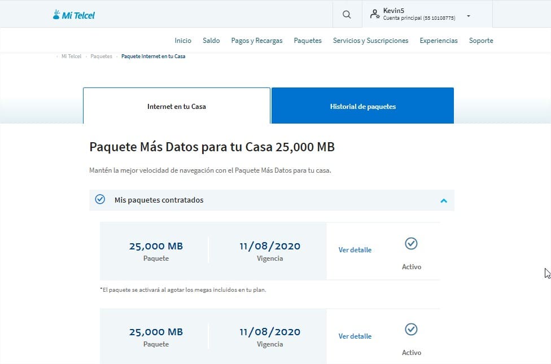Click Ver detalle for first package

click(355, 250)
